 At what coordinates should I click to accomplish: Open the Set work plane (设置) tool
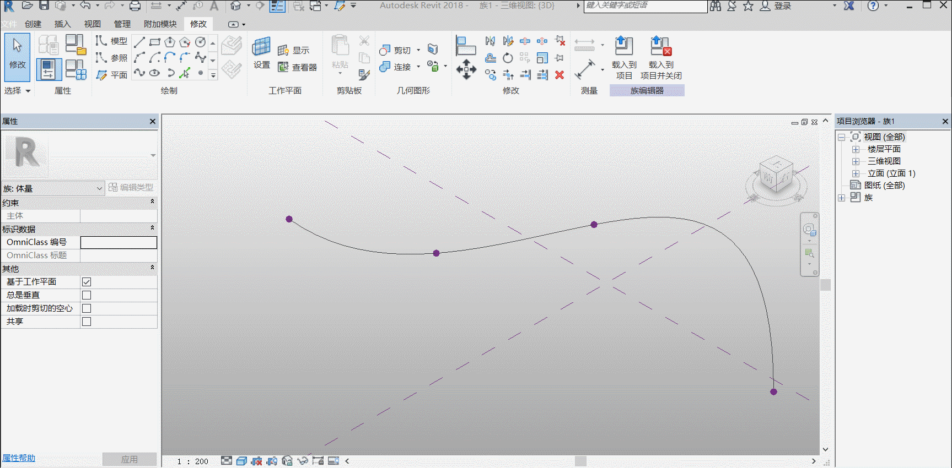coord(261,53)
